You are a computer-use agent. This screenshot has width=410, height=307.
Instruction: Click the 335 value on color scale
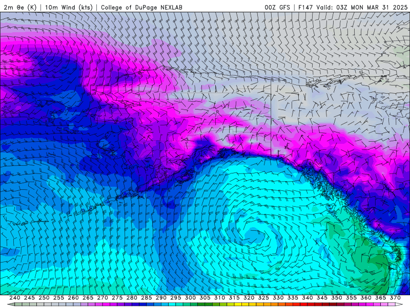293,298
